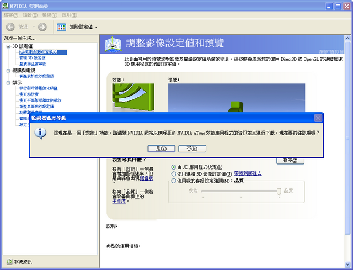Click the 否(N) button in dialog
The width and height of the screenshot is (353, 270).
click(x=192, y=149)
